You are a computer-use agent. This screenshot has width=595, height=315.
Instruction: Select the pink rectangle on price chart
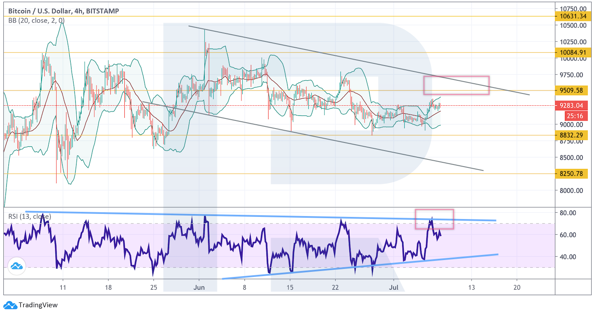[x=456, y=85]
